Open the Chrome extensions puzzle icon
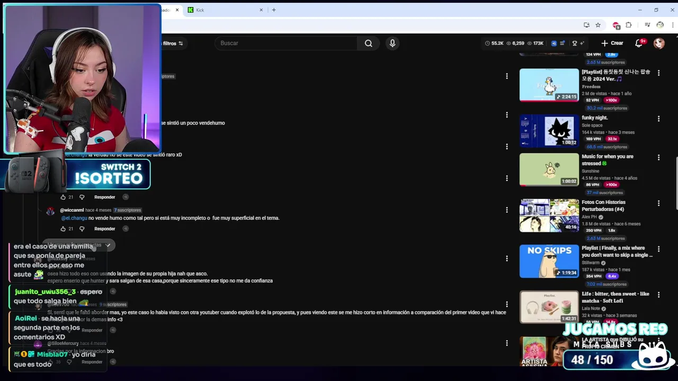678x381 pixels. click(629, 25)
